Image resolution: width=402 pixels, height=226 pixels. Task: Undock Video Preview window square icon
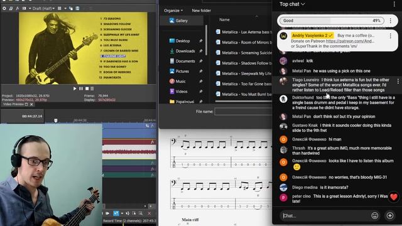coord(26,104)
